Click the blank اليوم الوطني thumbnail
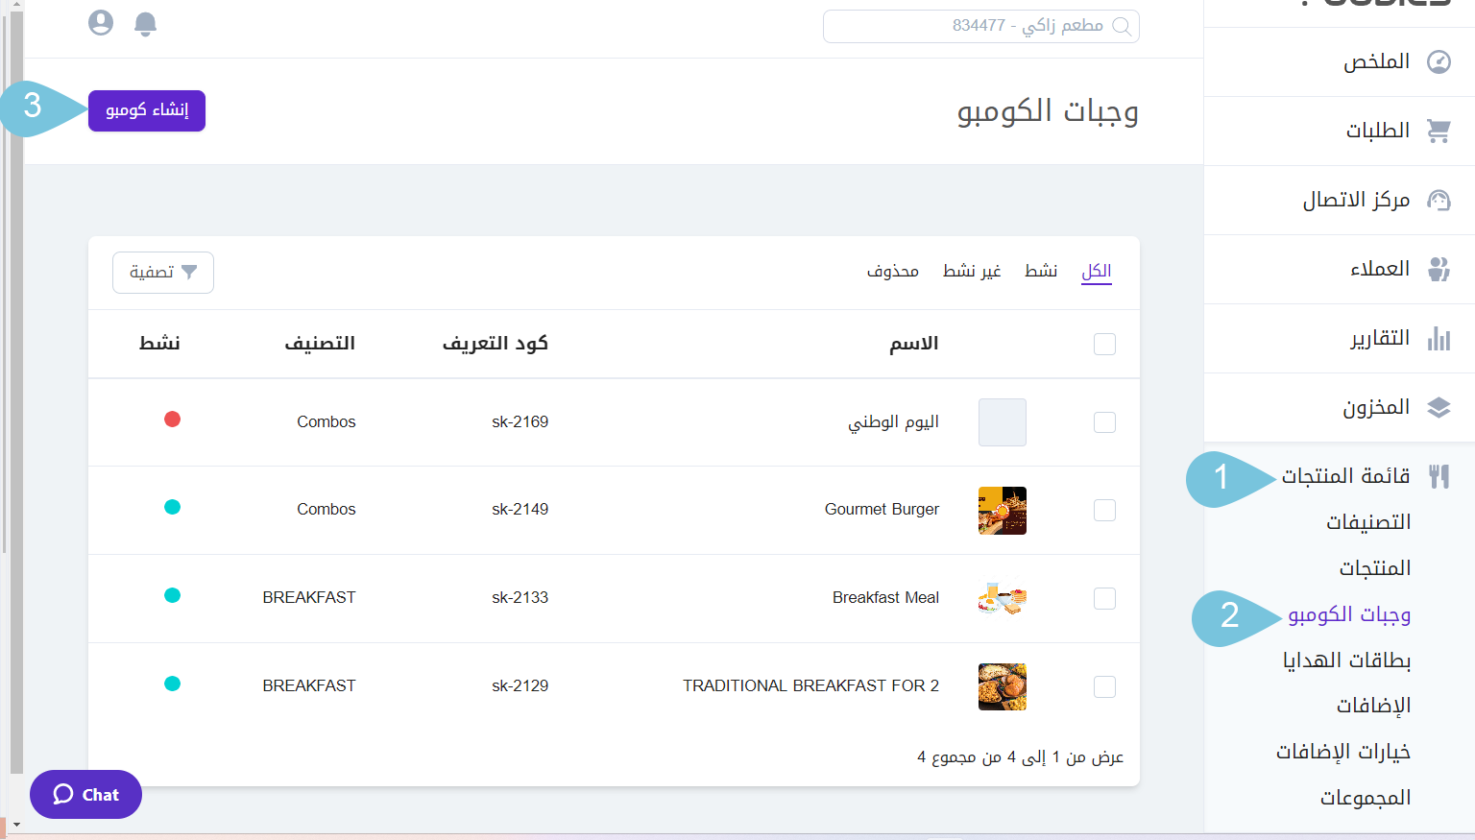The height and width of the screenshot is (840, 1475). pyautogui.click(x=1003, y=422)
